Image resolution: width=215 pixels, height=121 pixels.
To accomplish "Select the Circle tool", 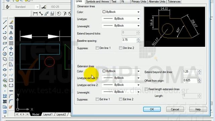I will click(x=5, y=54).
